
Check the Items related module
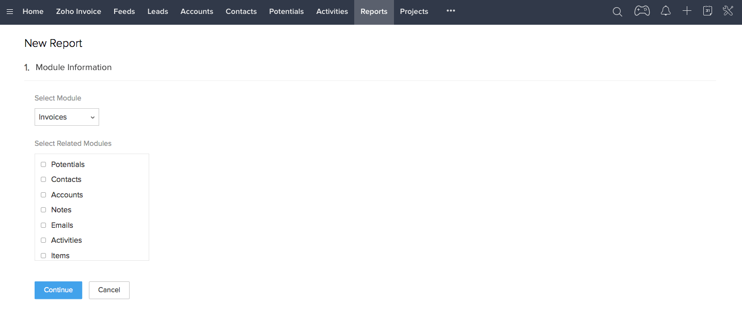point(43,255)
